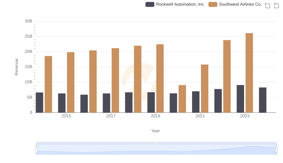Select the Rockwell Automation bar for 2017
The height and width of the screenshot is (163, 283).
[x=106, y=103]
